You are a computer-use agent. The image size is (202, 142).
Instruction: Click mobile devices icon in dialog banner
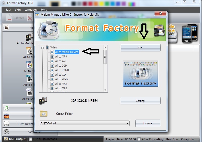pos(159,30)
